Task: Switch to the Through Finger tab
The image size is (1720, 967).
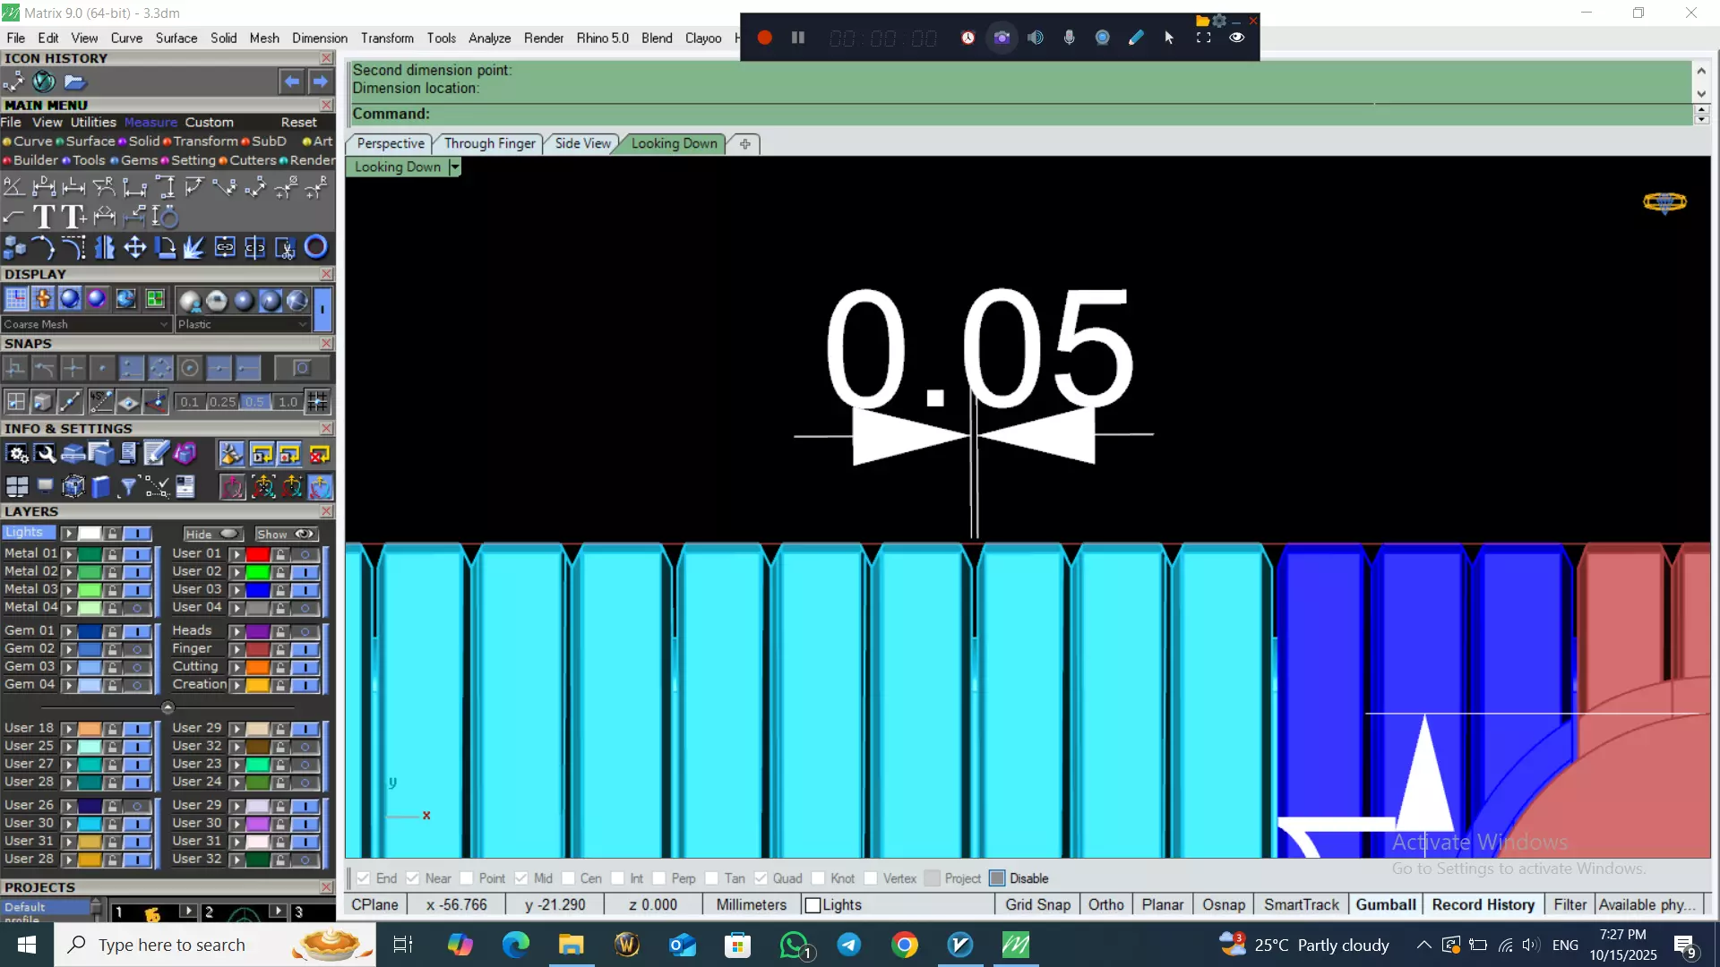Action: [489, 143]
